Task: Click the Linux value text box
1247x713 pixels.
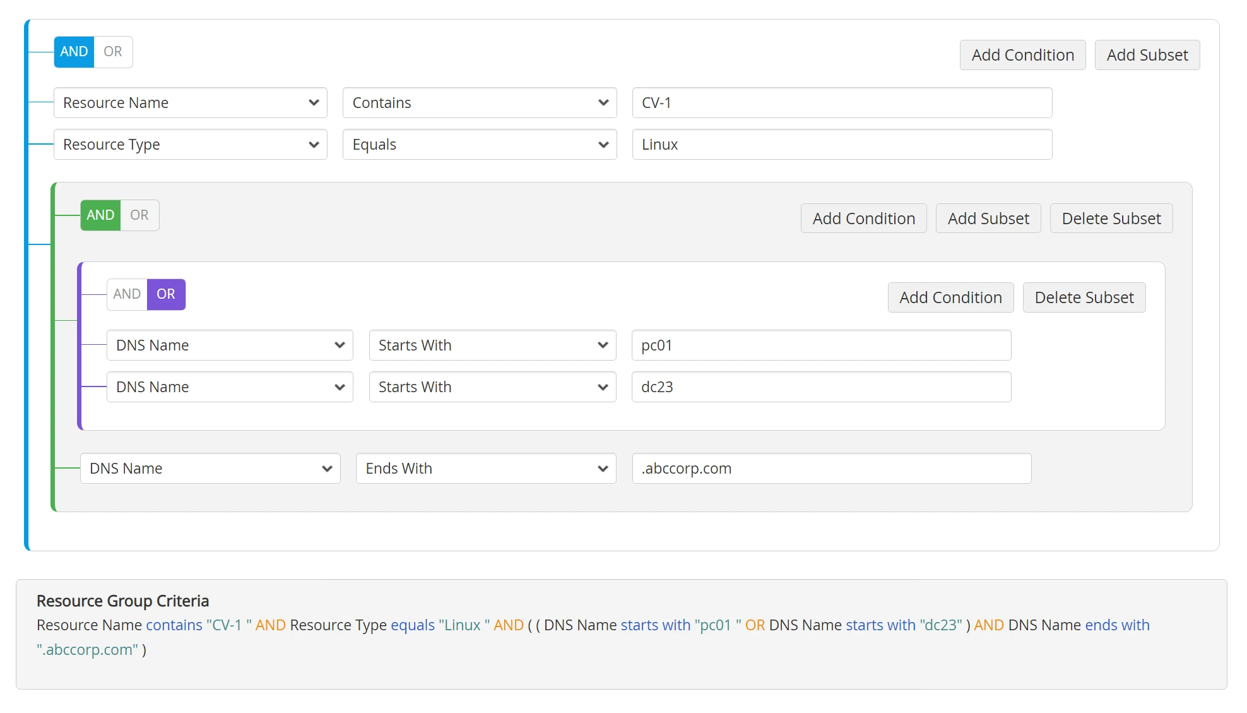Action: (x=841, y=145)
